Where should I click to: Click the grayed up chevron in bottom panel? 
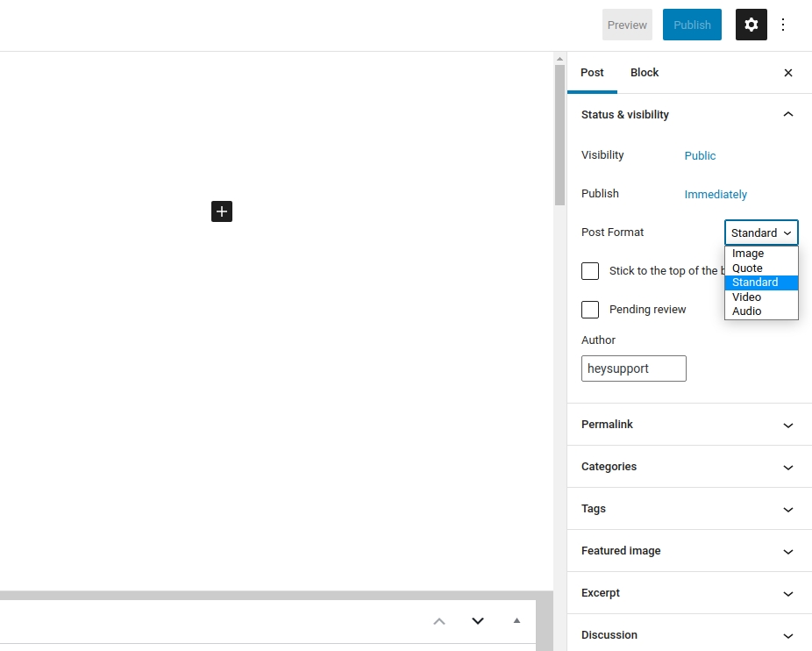coord(439,621)
